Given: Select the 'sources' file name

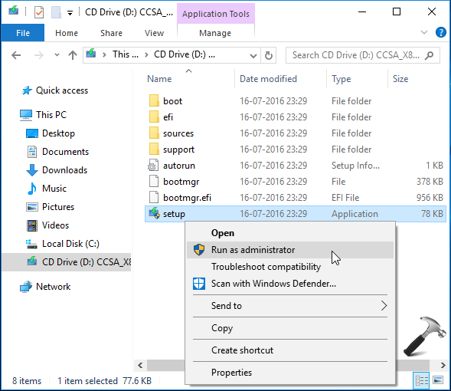Looking at the screenshot, I should [178, 133].
